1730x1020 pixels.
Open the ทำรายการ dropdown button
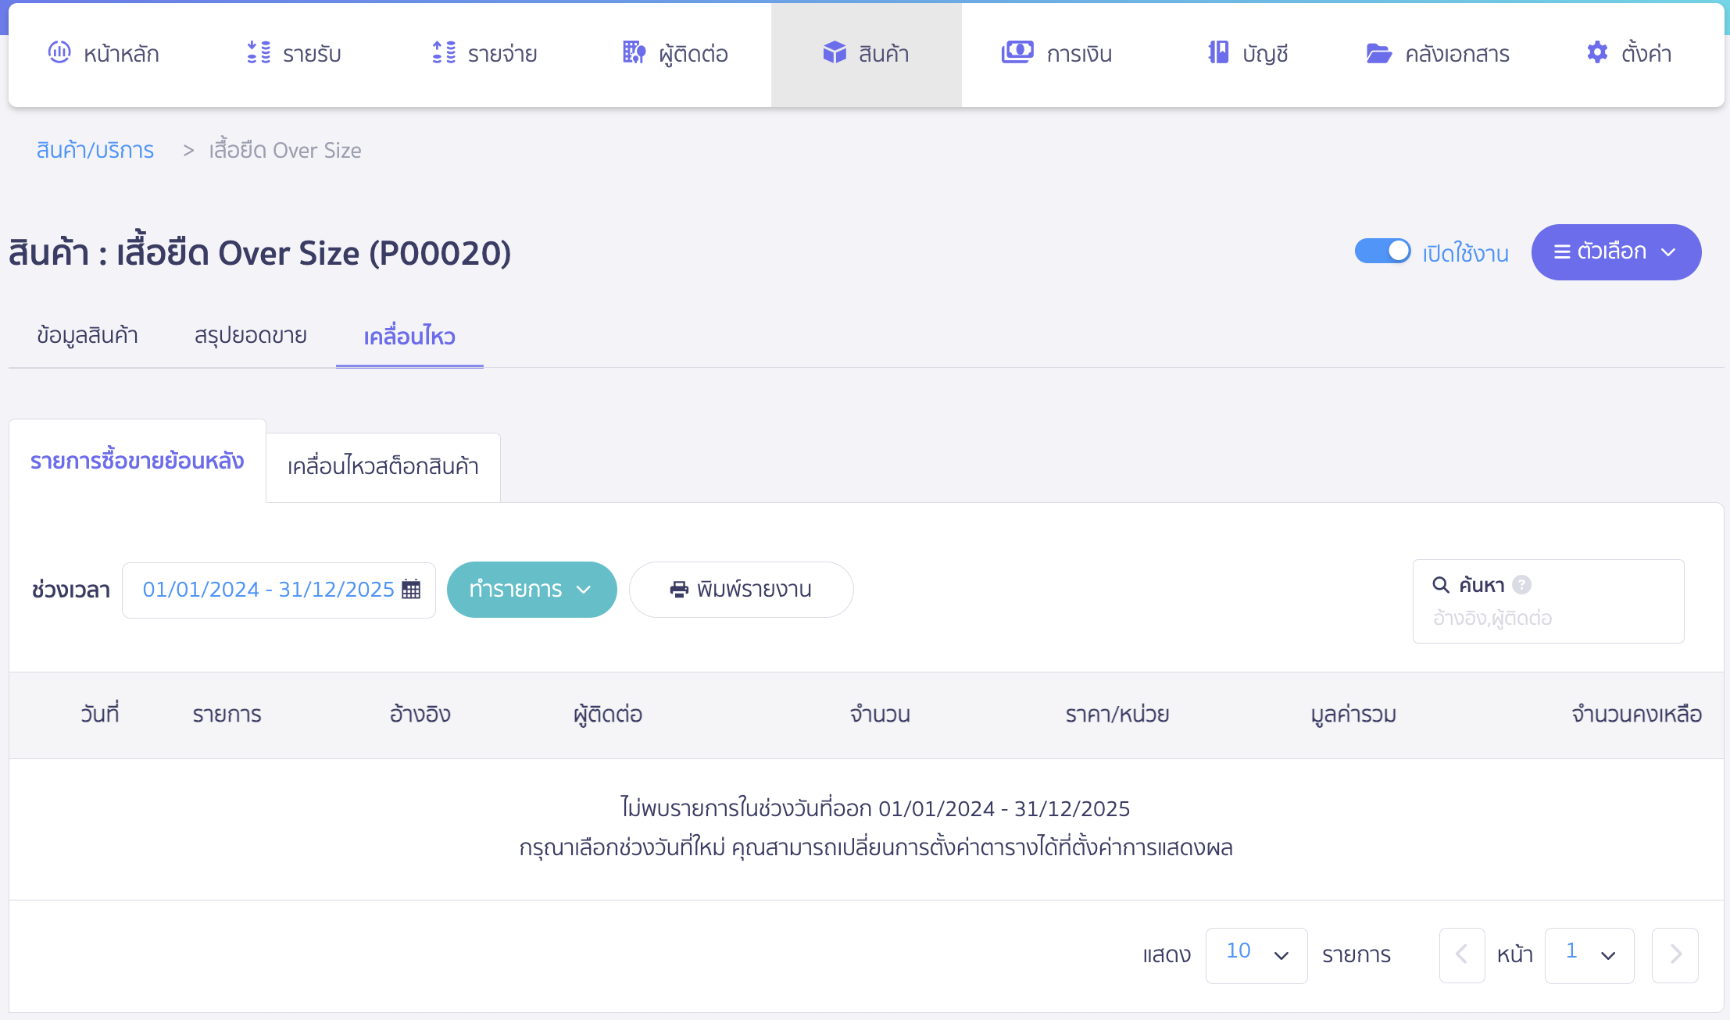[531, 589]
